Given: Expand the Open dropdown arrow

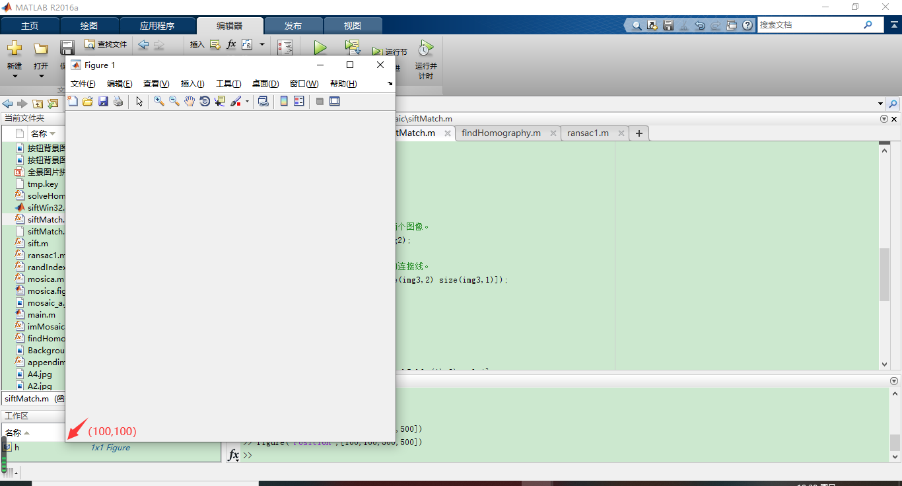Looking at the screenshot, I should [x=41, y=76].
